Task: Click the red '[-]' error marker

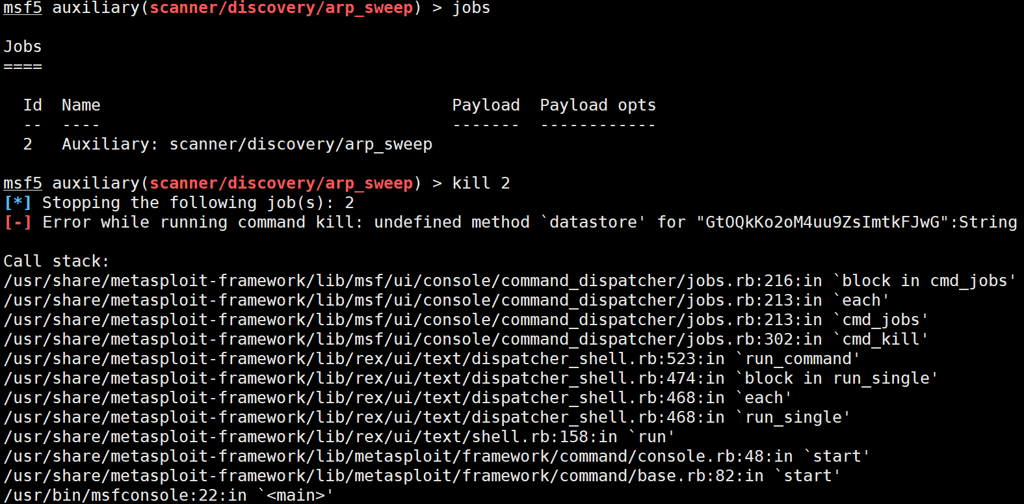Action: [18, 222]
